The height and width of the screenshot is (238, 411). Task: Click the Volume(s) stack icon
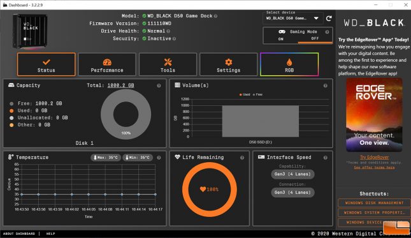pyautogui.click(x=177, y=85)
